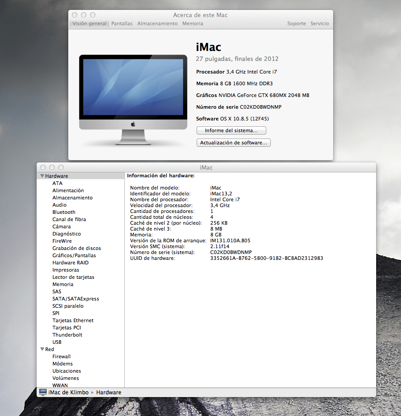
Task: Select WWAN in the sidebar
Action: click(60, 385)
